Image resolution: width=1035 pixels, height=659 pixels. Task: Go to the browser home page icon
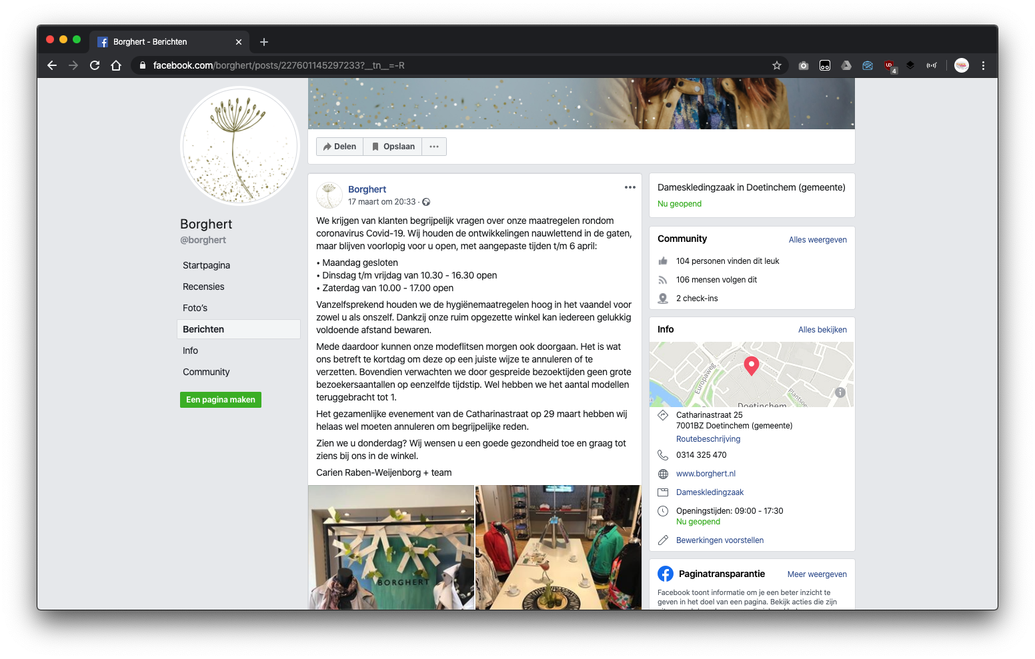(x=116, y=65)
